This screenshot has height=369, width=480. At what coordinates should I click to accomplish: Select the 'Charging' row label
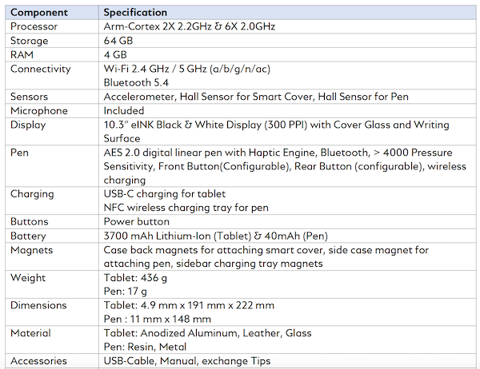point(32,194)
